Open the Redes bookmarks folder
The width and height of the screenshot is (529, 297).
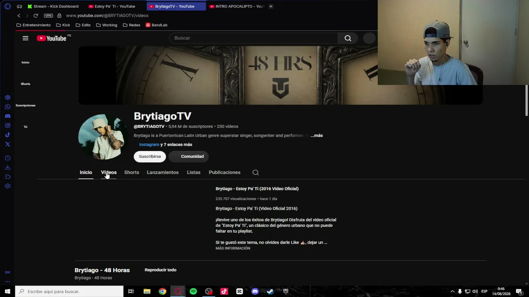point(131,25)
